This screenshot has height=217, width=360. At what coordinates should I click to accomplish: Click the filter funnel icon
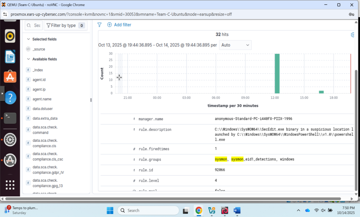(x=99, y=25)
